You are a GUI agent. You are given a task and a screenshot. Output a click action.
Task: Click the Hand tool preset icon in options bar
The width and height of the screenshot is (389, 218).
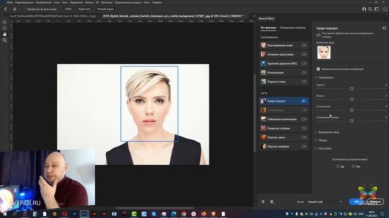(x=15, y=9)
